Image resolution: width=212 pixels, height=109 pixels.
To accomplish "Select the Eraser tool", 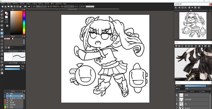I will (x=2, y=14).
